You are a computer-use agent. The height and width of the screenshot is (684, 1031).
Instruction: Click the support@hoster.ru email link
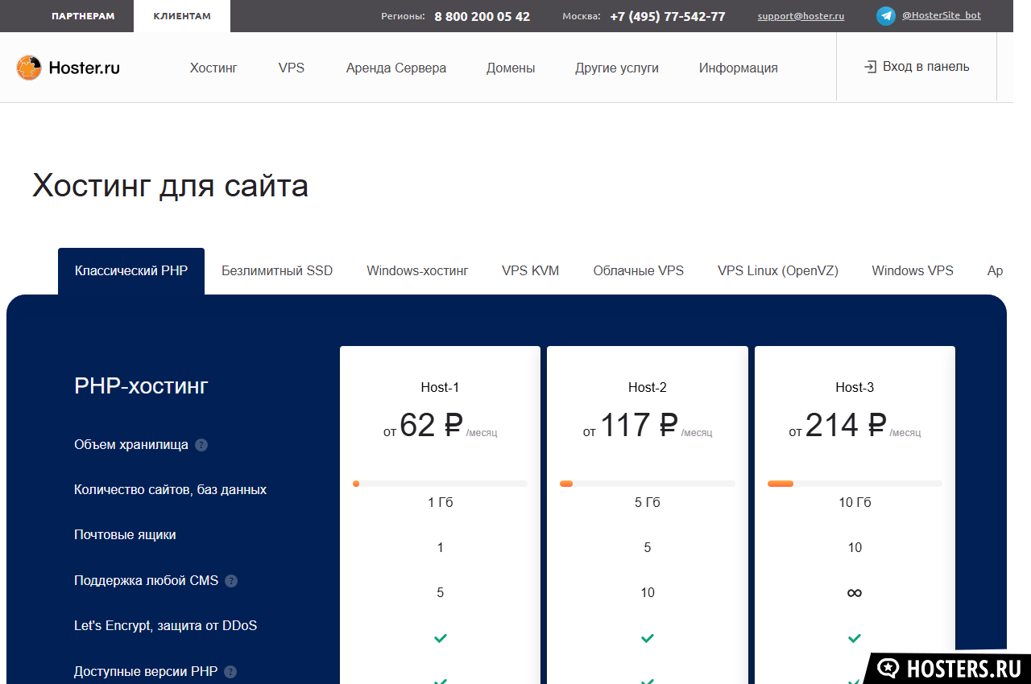(x=801, y=16)
